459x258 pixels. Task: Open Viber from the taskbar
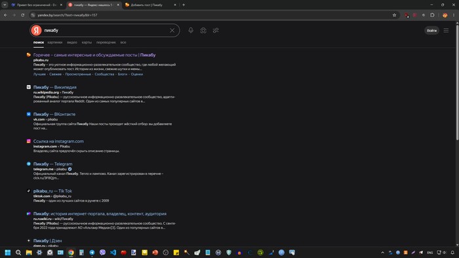point(102,253)
